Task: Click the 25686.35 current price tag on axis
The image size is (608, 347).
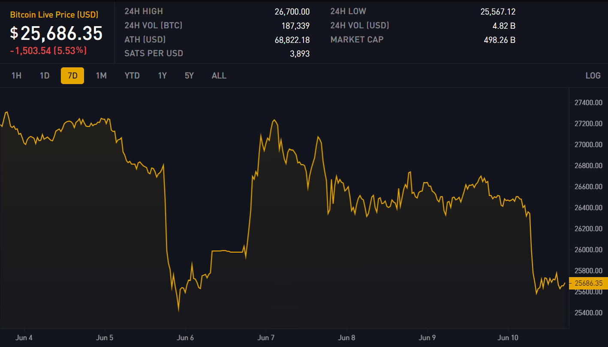Action: tap(588, 283)
